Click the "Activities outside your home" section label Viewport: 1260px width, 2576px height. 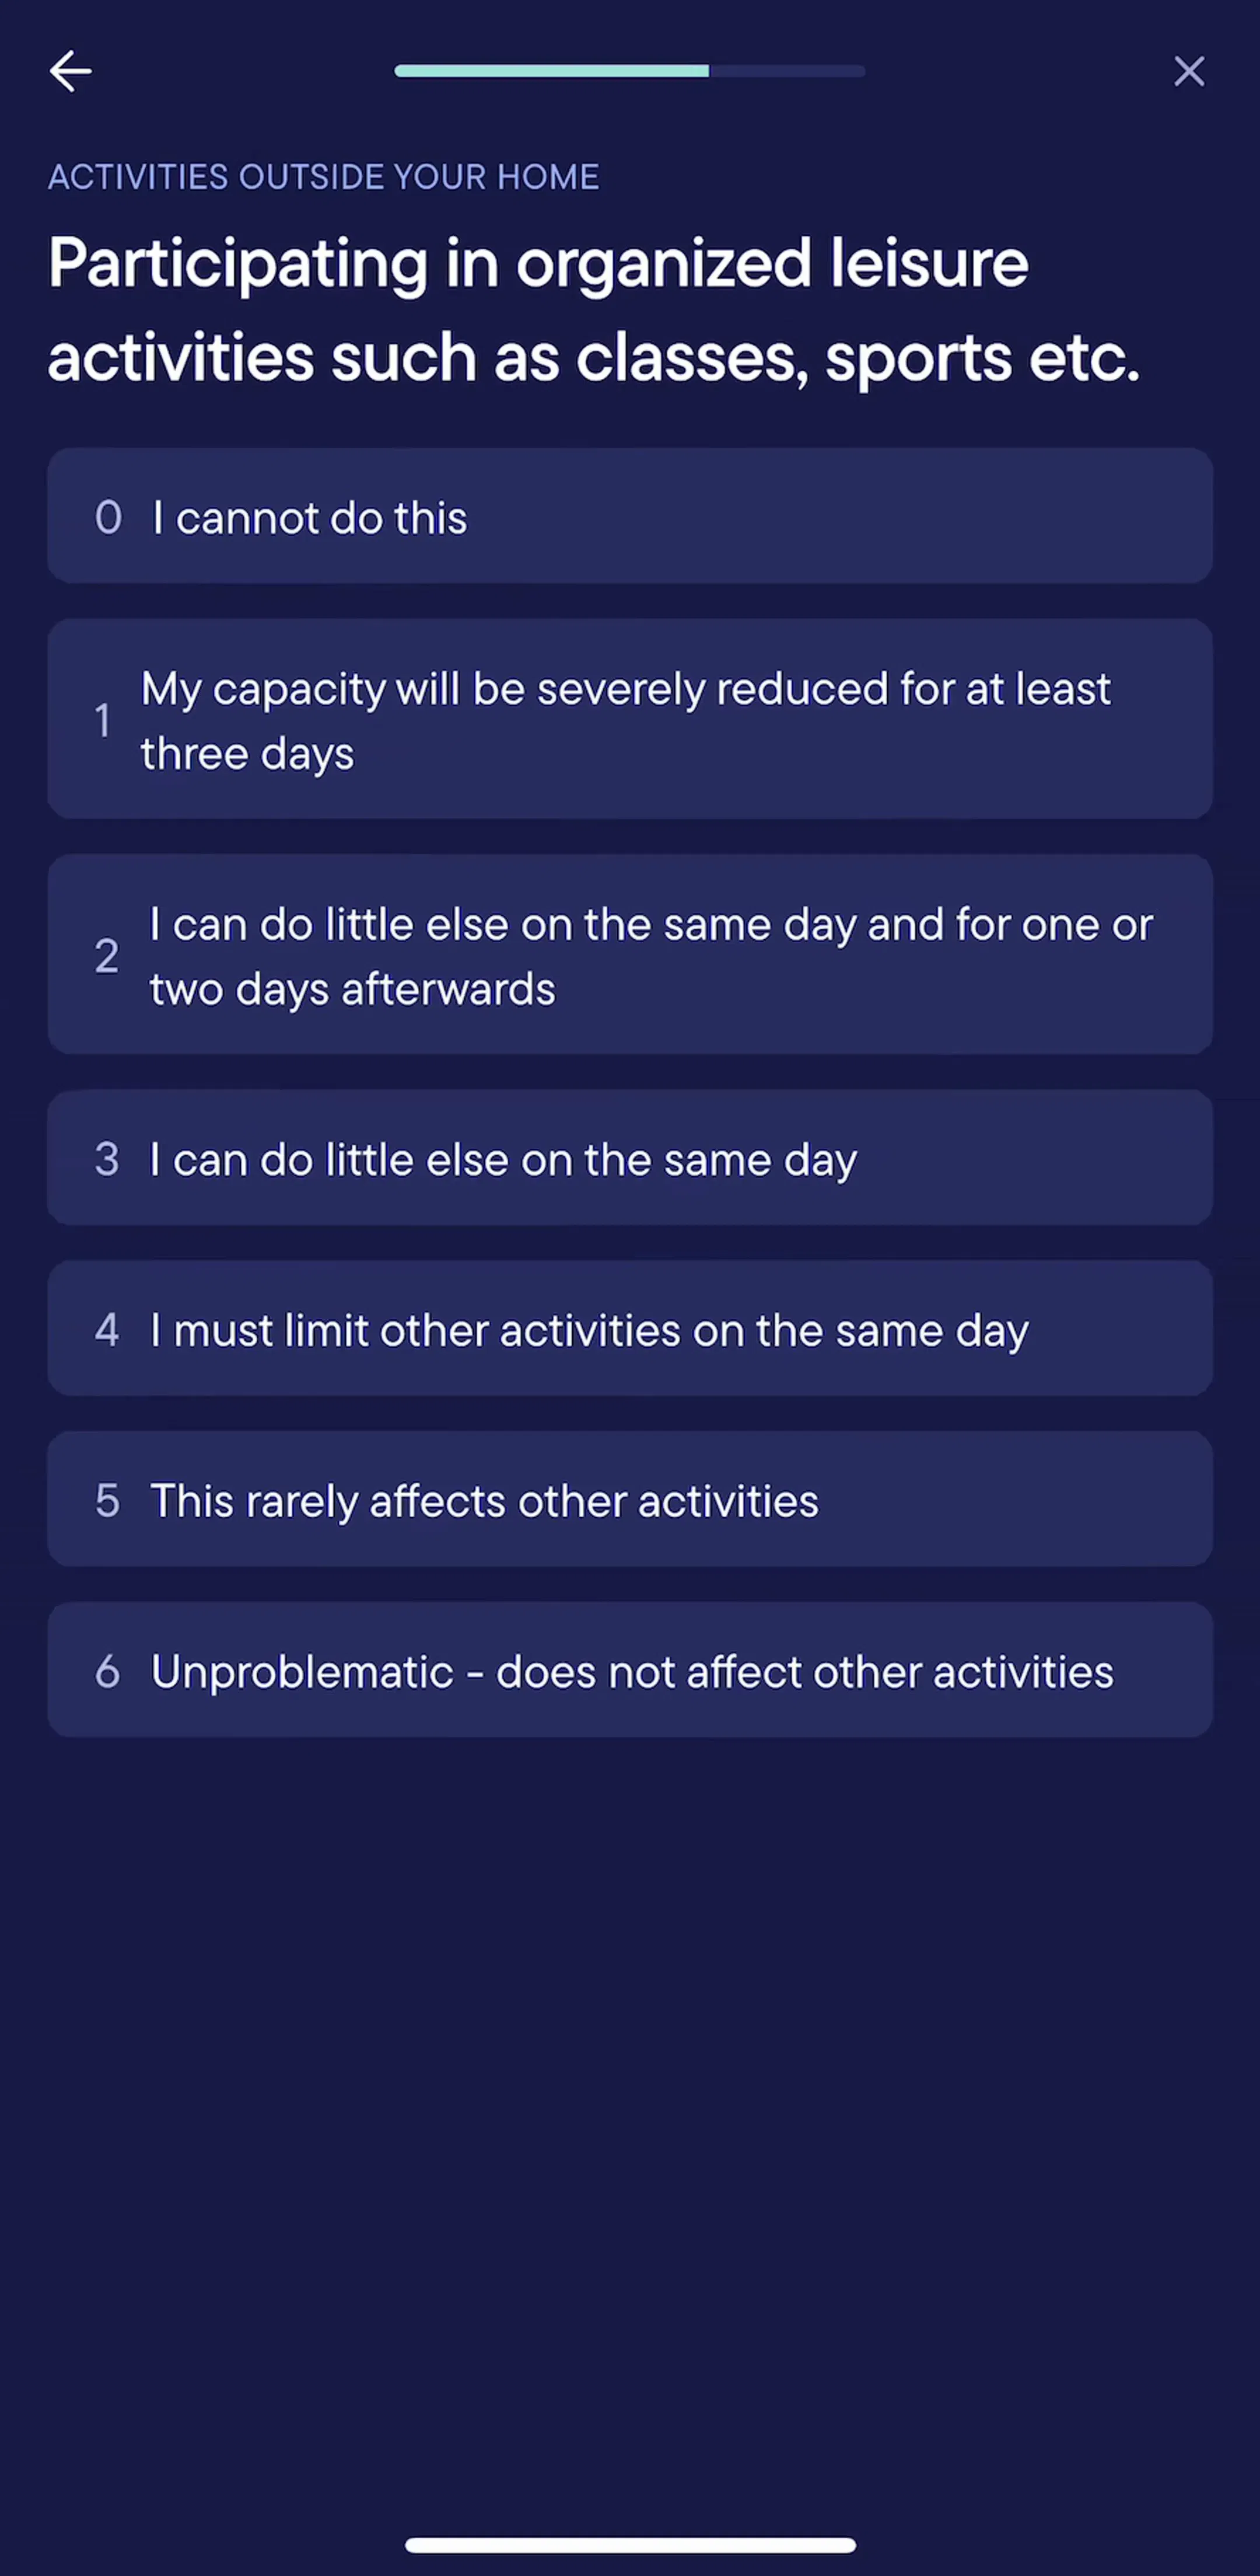(324, 177)
